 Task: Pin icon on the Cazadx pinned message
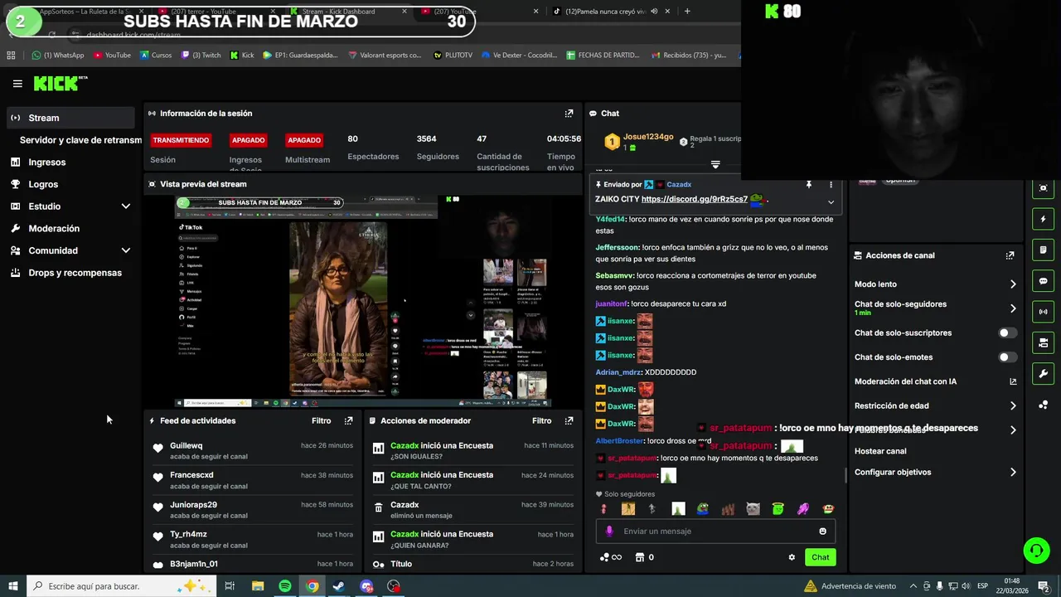pyautogui.click(x=809, y=184)
